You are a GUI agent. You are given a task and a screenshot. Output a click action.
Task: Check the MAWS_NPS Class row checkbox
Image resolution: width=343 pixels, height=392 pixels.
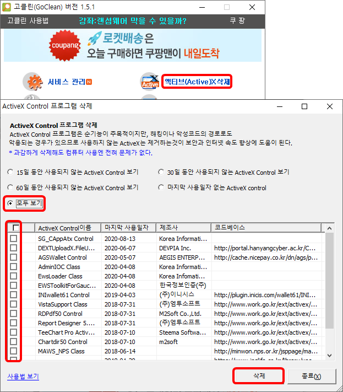13,351
